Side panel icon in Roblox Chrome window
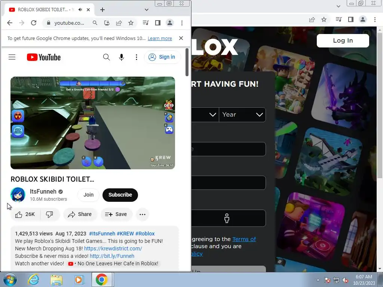This screenshot has width=383, height=287. [x=351, y=19]
